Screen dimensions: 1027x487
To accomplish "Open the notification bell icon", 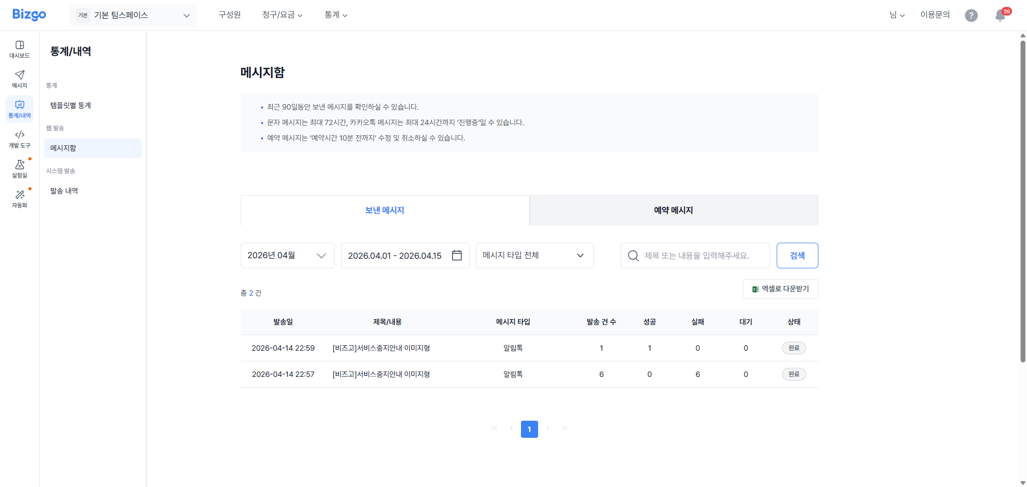I will [x=1000, y=16].
